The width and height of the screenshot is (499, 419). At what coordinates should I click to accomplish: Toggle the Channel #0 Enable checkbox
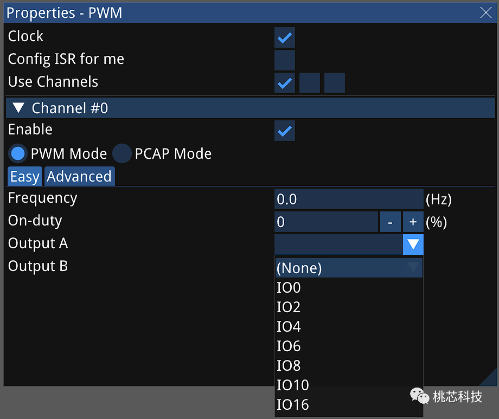click(x=285, y=131)
